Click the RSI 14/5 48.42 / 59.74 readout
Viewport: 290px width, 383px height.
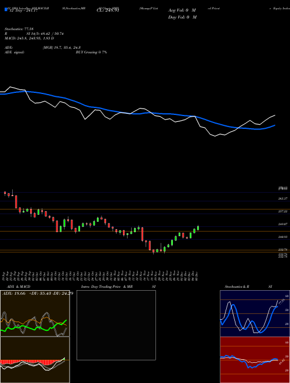[34, 34]
